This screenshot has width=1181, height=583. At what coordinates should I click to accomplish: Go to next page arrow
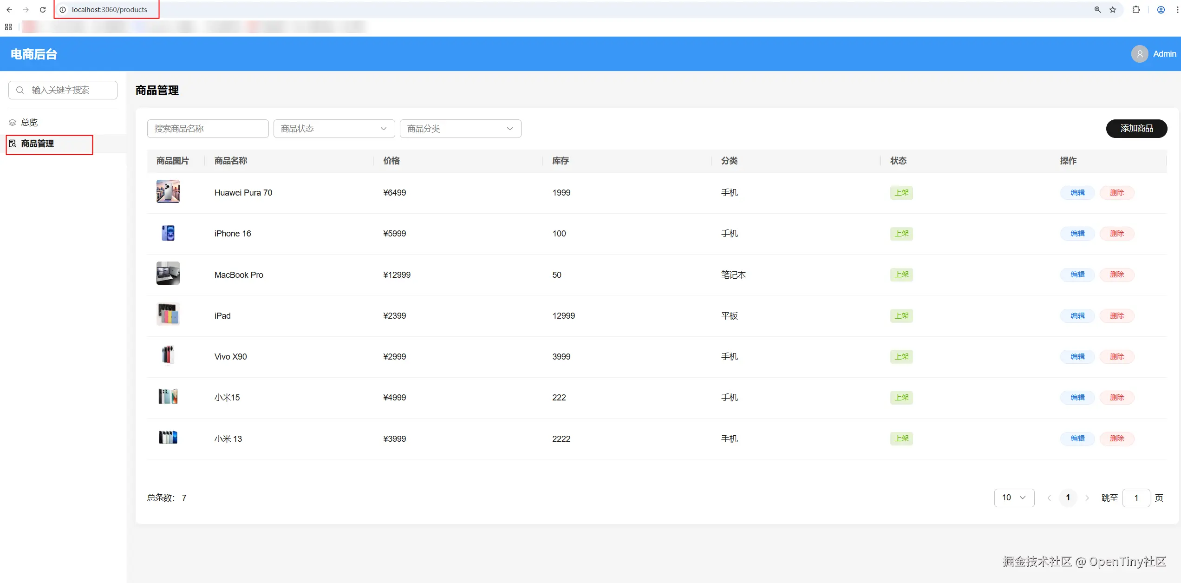click(x=1087, y=498)
